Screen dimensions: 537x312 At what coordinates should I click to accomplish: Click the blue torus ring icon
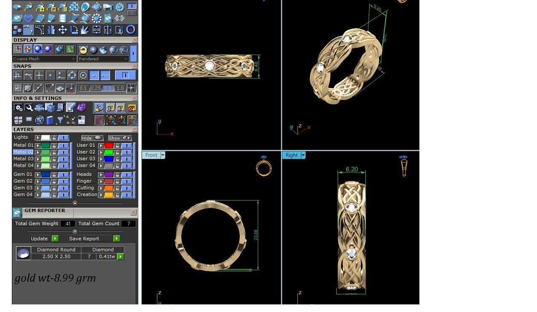point(131,30)
